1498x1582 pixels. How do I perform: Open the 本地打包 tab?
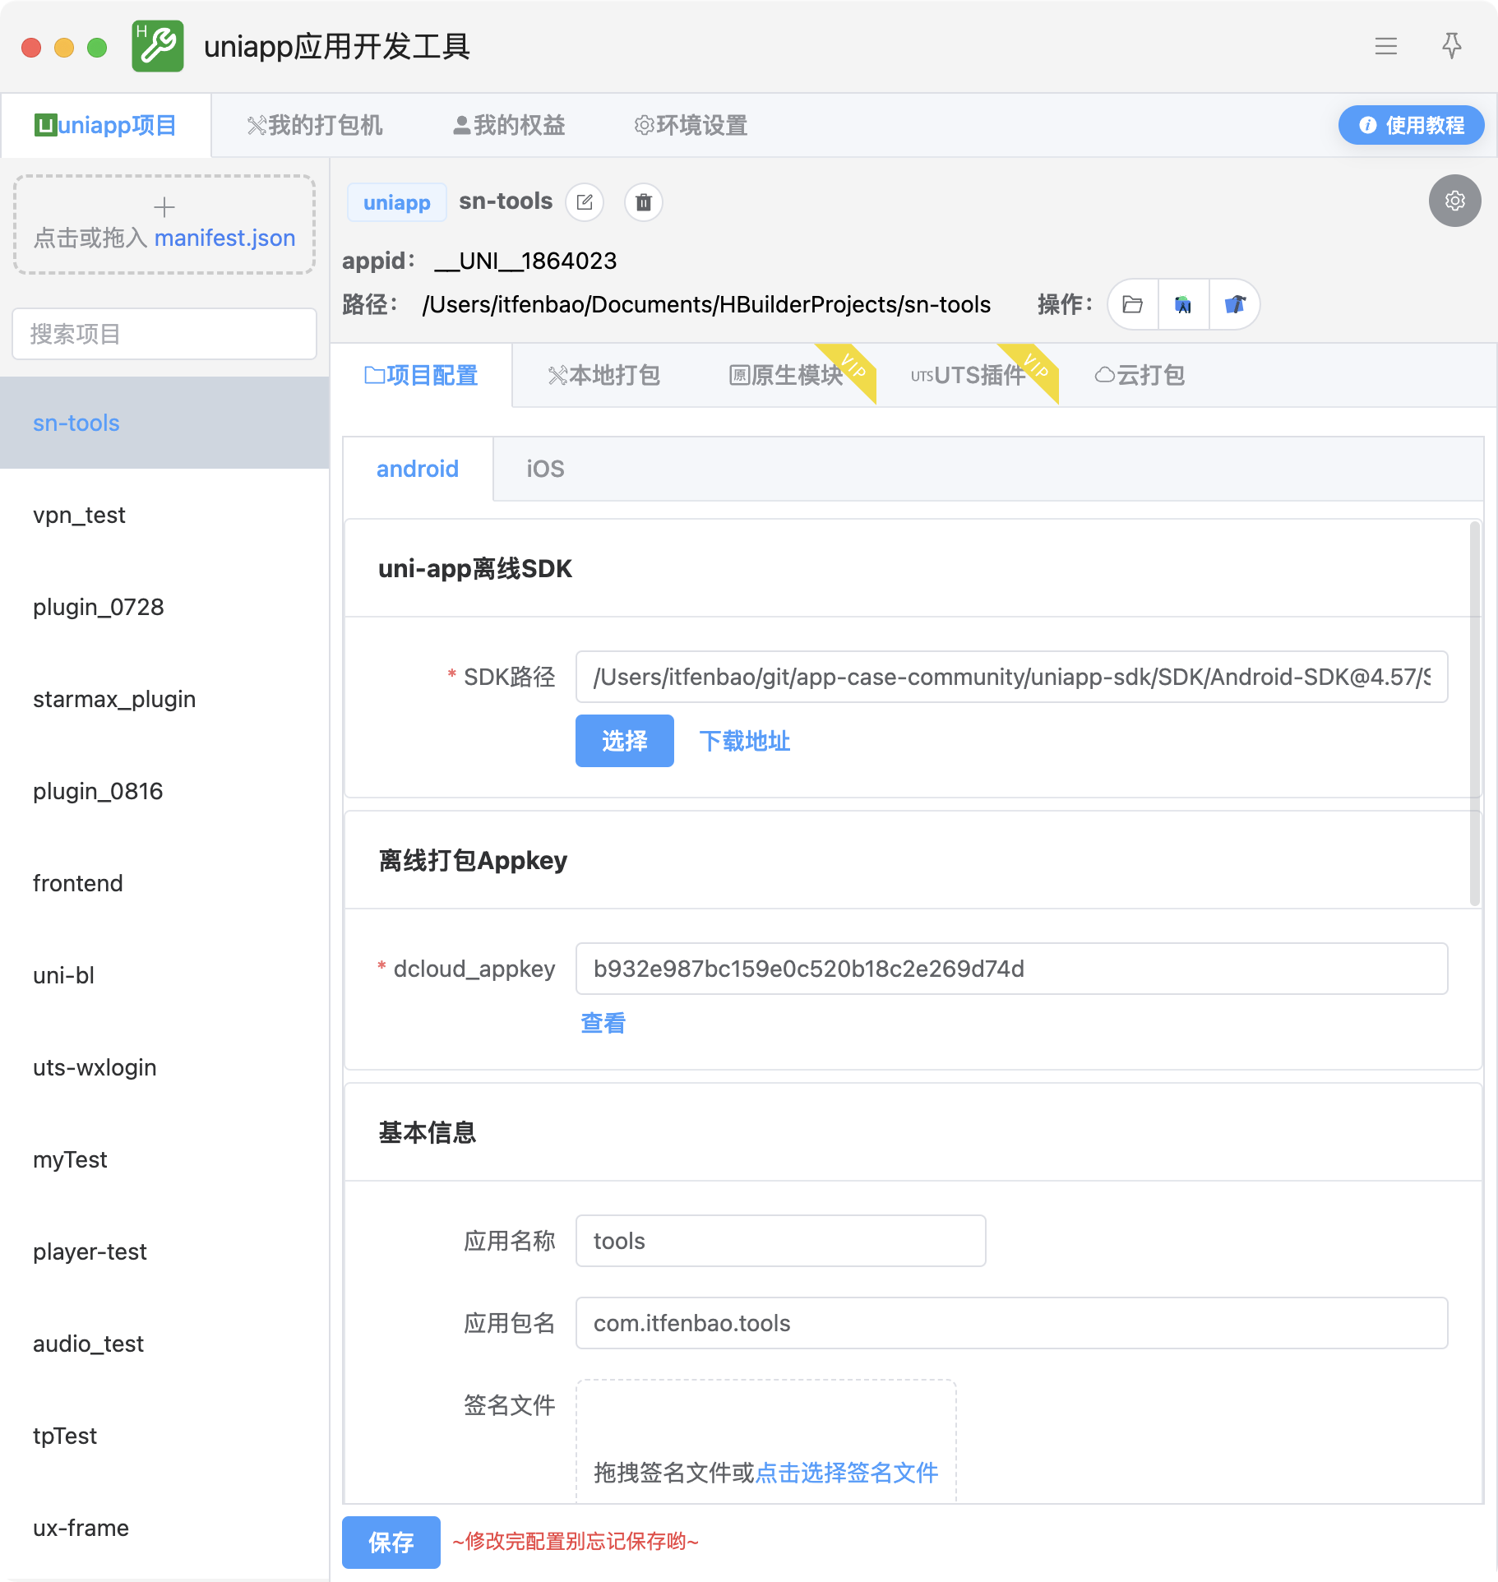pos(604,375)
